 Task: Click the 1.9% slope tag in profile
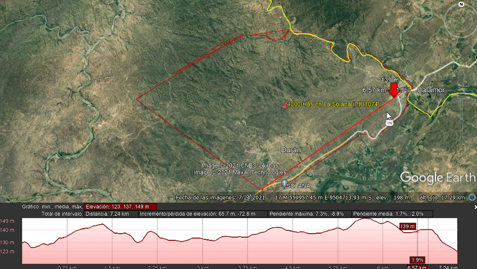tap(417, 260)
